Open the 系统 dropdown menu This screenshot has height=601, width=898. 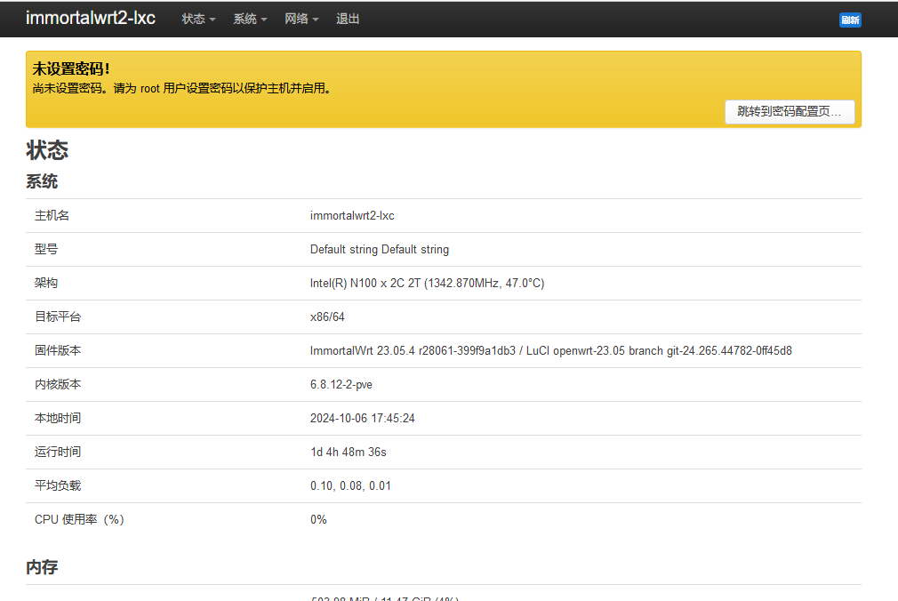[x=250, y=19]
